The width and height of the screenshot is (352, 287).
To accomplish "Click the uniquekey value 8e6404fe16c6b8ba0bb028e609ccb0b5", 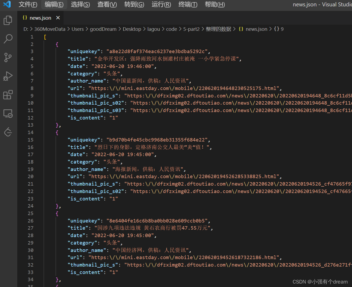I will click(x=157, y=221).
